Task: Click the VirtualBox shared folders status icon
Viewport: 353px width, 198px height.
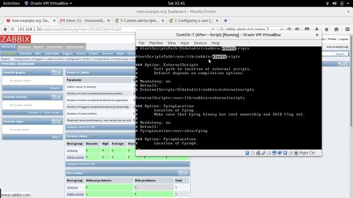Action: click(x=269, y=153)
